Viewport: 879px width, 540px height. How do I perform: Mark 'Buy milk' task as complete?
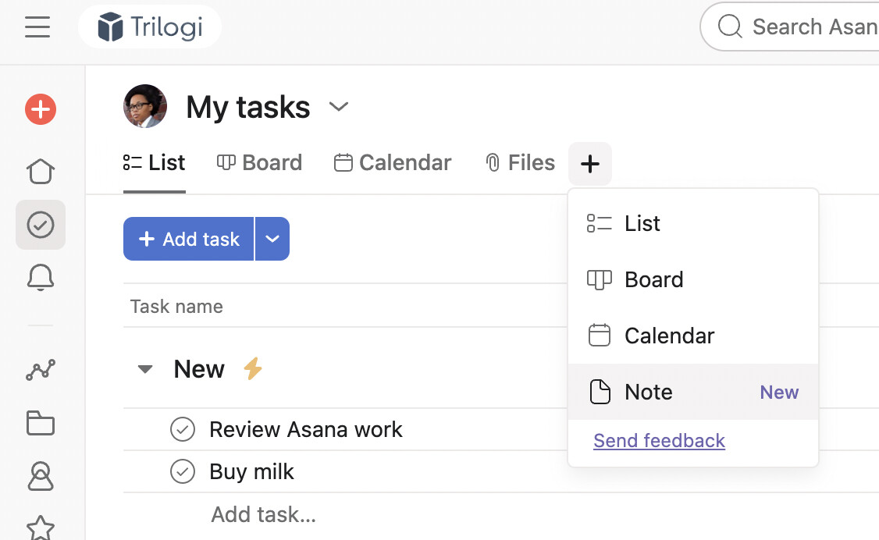pyautogui.click(x=183, y=471)
